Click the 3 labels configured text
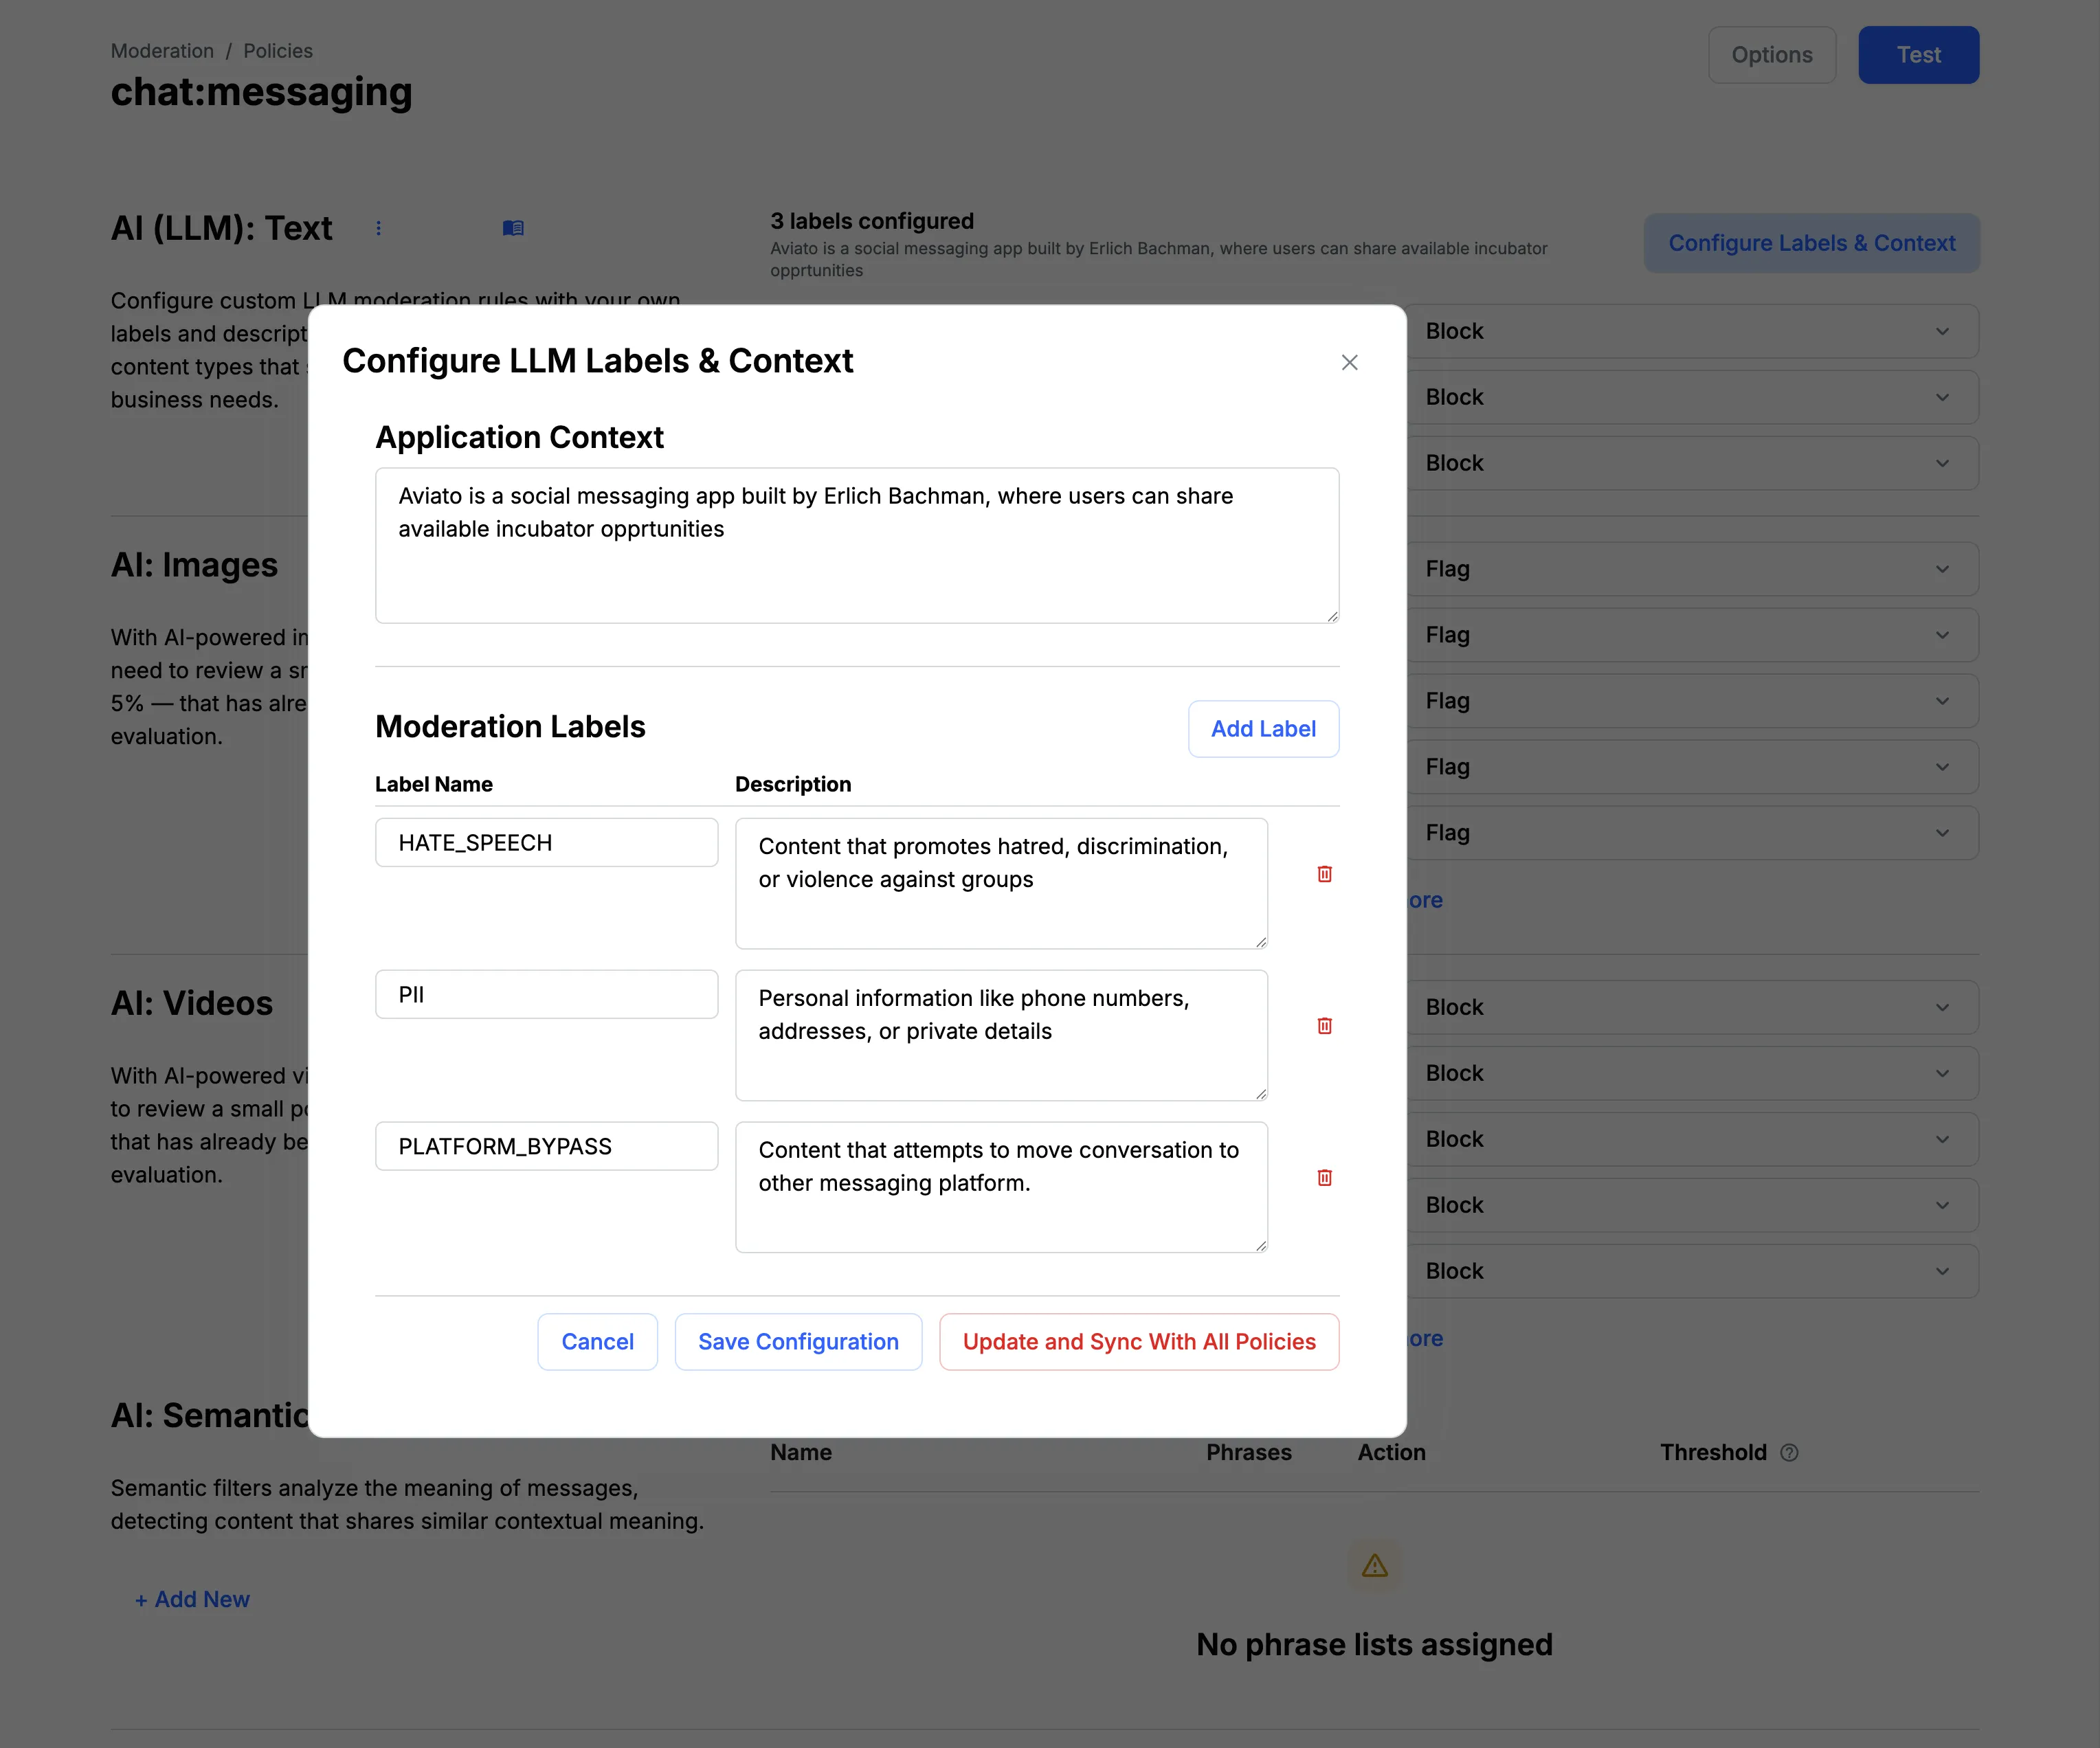The image size is (2100, 1748). 871,221
